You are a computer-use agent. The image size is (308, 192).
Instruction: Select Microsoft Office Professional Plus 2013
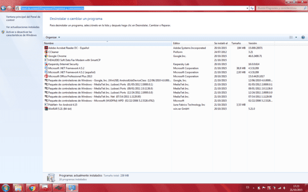[70, 76]
